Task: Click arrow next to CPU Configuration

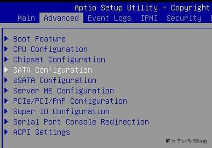Action: (6, 49)
